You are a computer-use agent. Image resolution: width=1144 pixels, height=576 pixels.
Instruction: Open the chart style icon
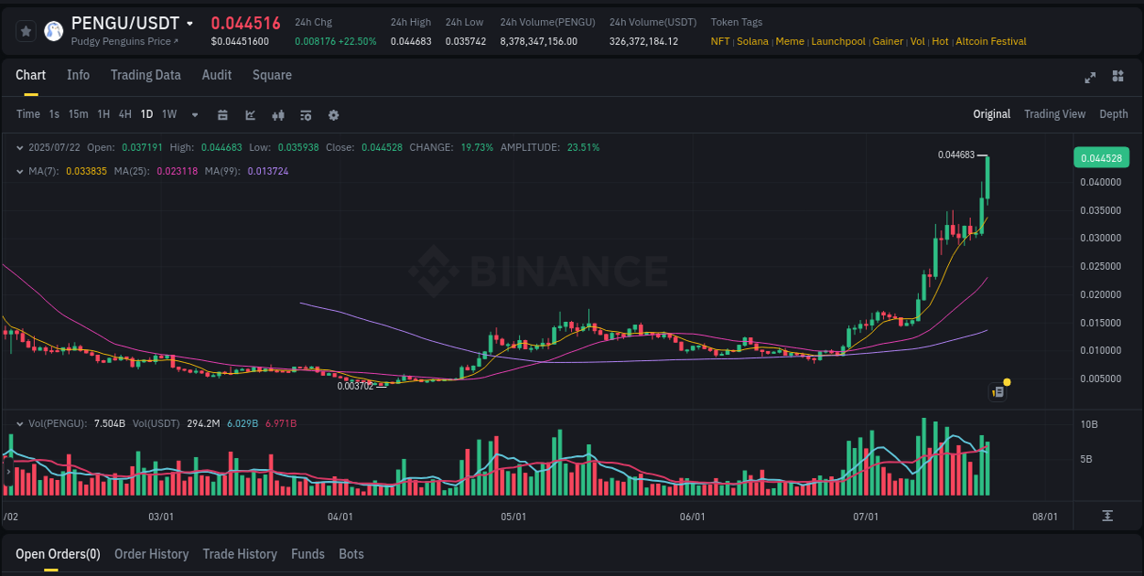click(x=250, y=115)
